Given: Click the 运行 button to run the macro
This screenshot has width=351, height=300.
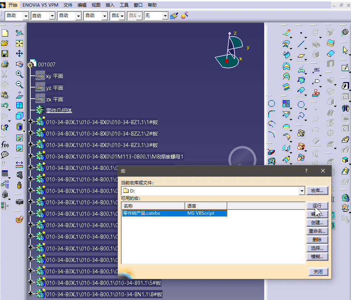Looking at the screenshot, I should tap(317, 206).
